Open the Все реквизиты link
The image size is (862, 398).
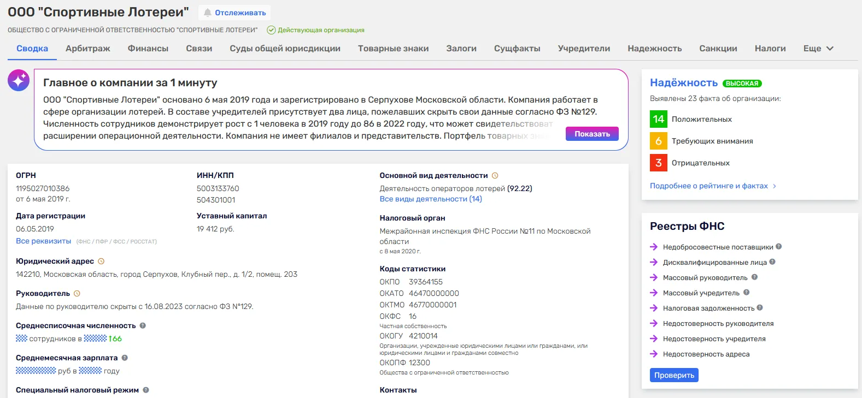[44, 241]
